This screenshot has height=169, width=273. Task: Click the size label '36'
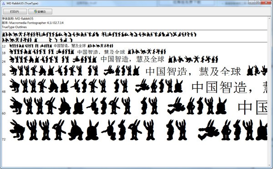4,75
